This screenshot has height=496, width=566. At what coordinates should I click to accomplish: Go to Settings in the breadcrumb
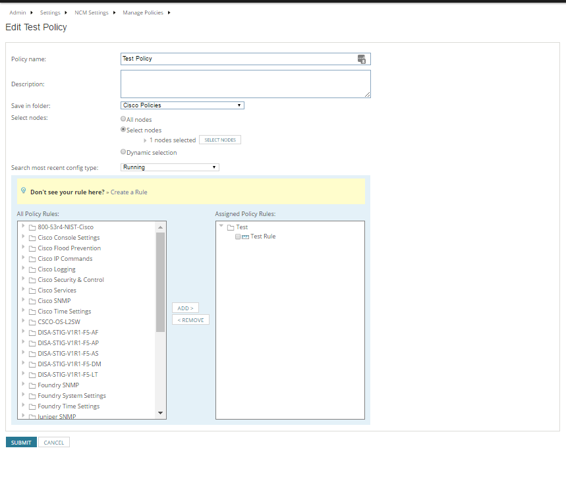coord(50,13)
